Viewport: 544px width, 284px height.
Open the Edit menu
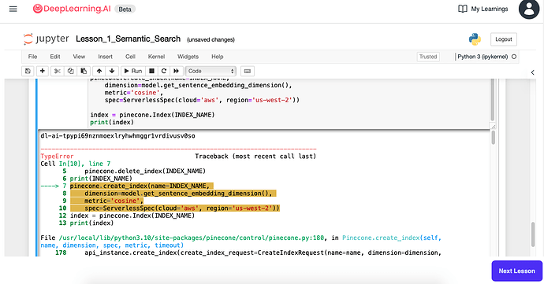[55, 57]
